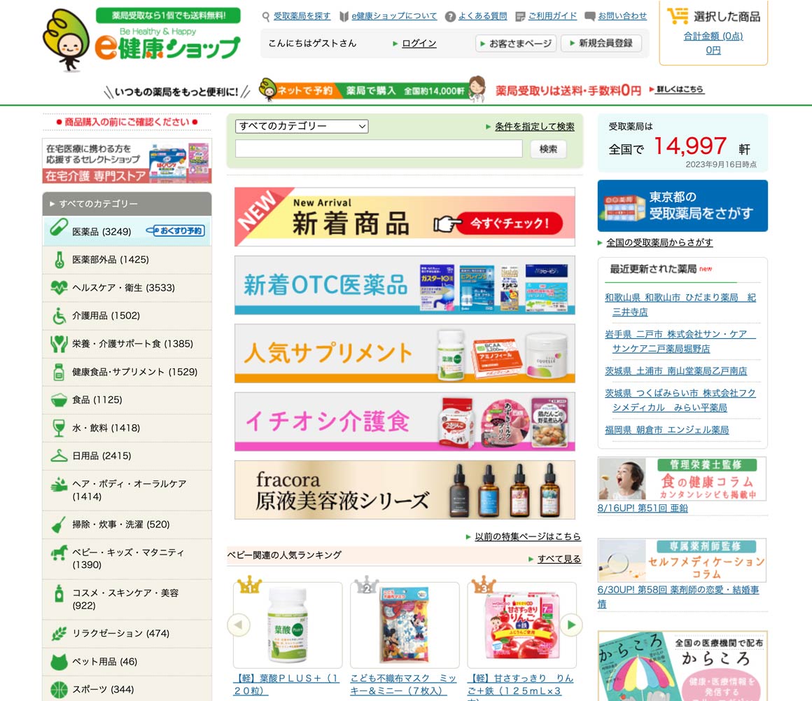Click the e健康ショップ mascot logo

click(66, 40)
